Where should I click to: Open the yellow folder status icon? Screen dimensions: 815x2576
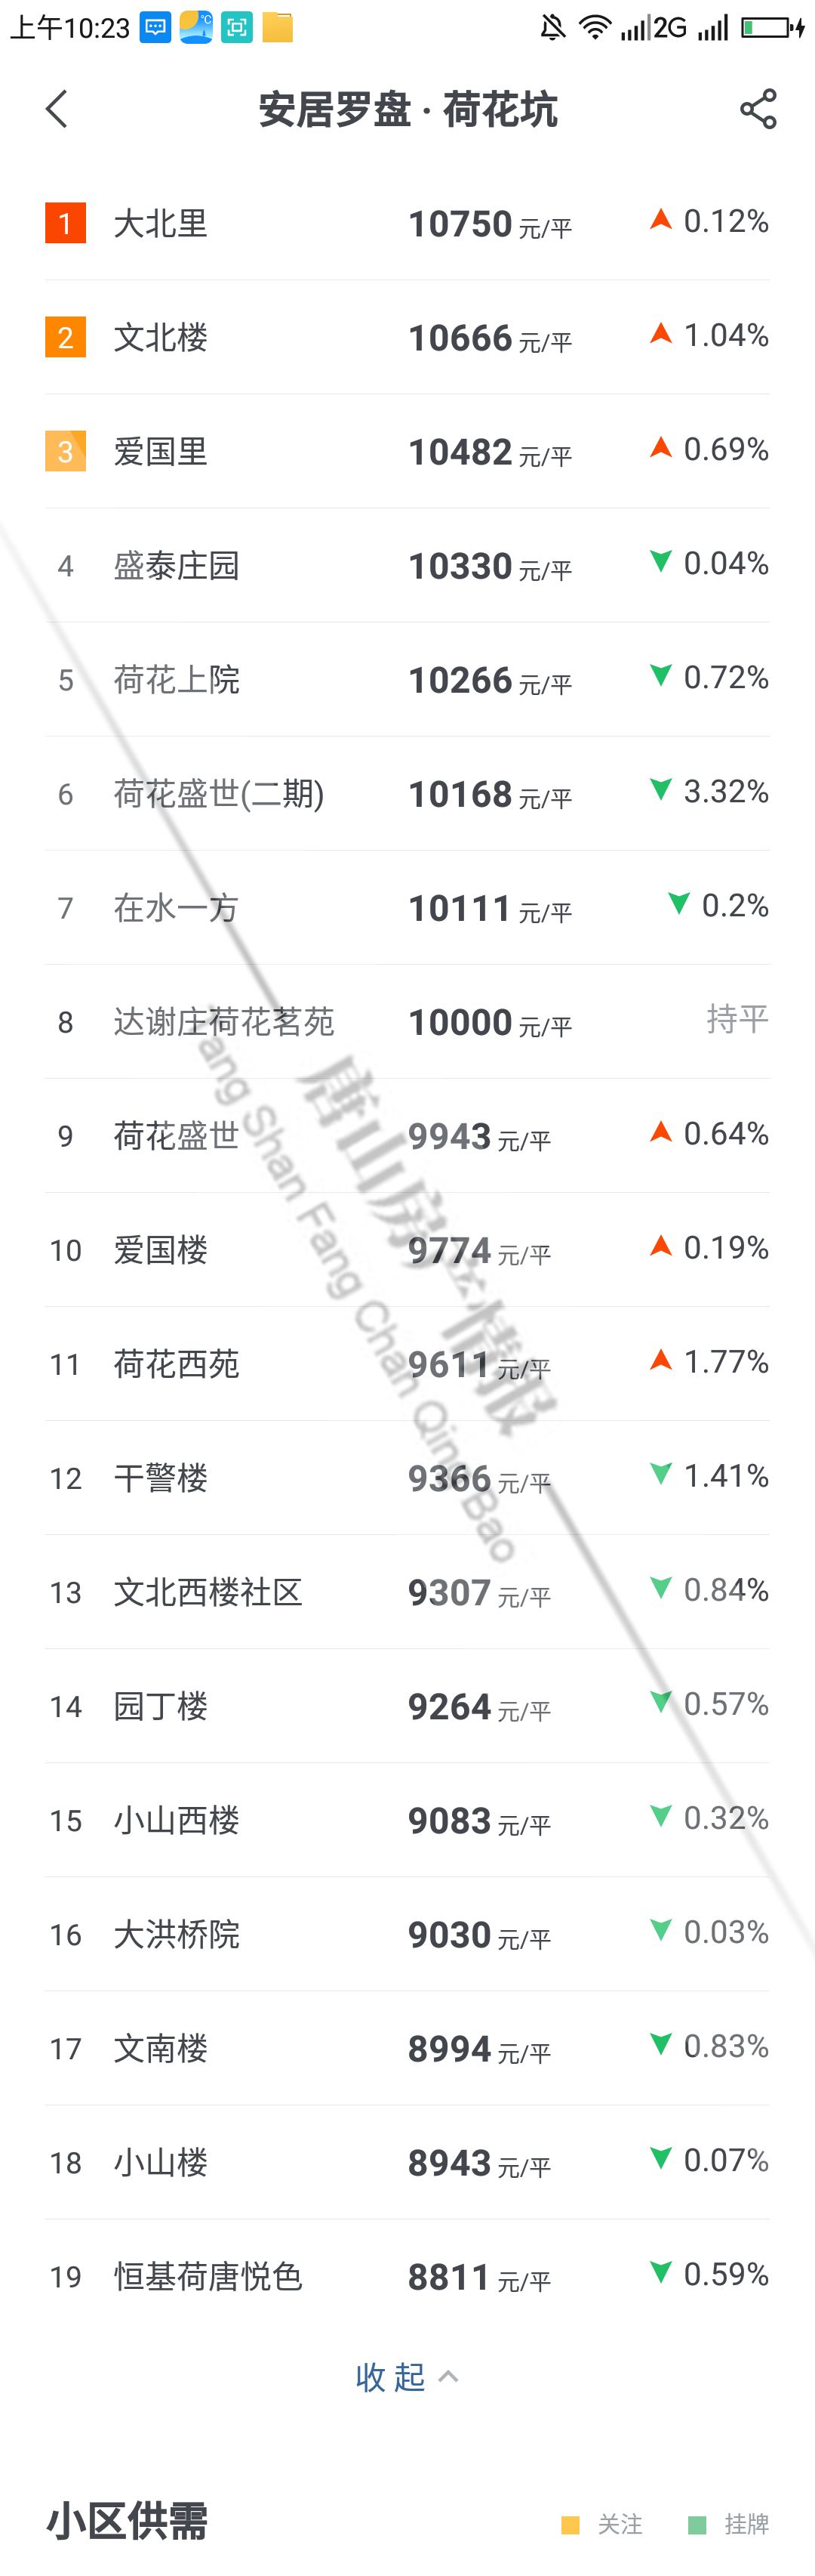[278, 27]
